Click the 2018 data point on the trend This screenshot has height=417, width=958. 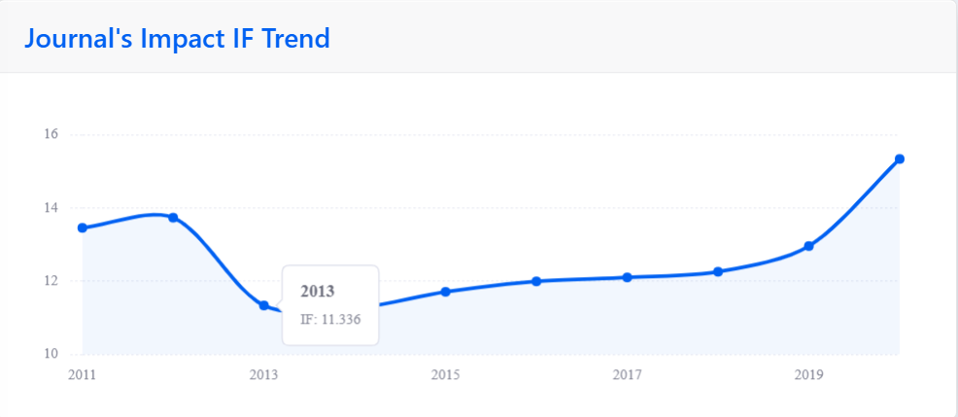coord(718,272)
